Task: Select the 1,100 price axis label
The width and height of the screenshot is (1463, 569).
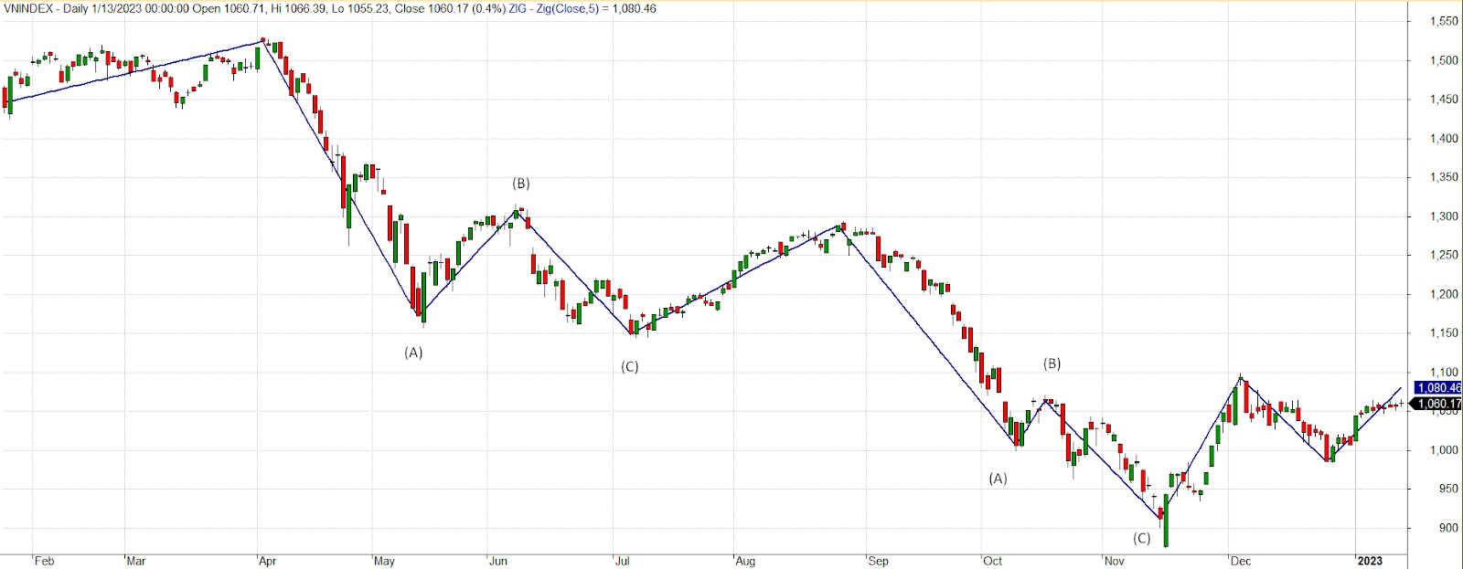Action: 1444,373
